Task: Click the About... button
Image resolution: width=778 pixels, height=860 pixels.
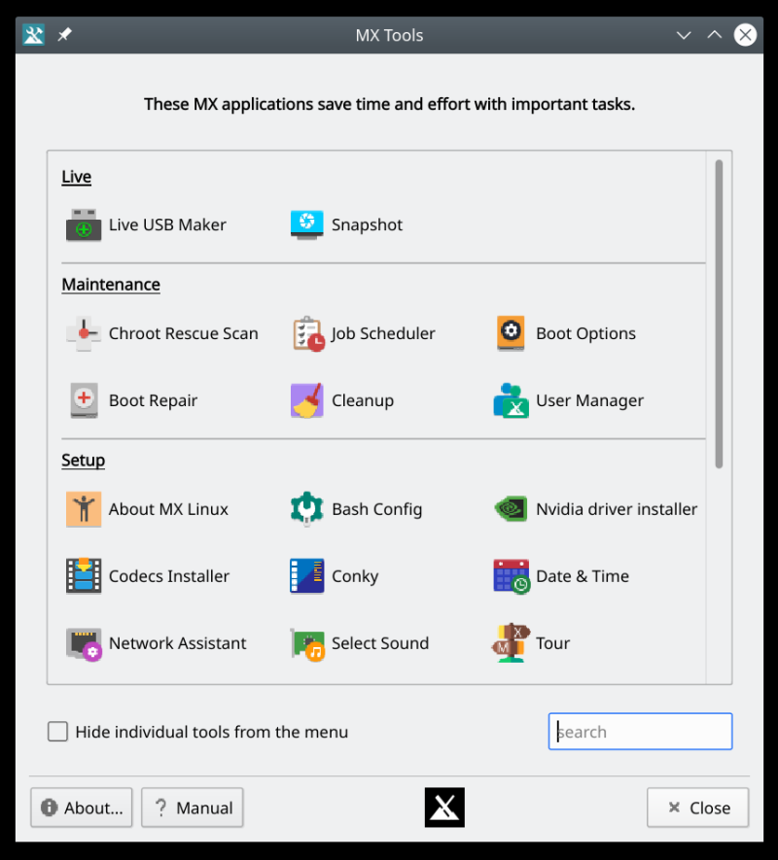Action: 82,808
